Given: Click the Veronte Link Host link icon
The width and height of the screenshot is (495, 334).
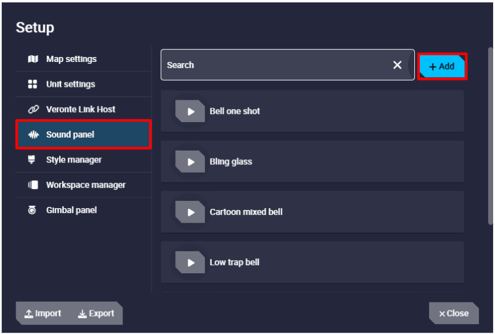Looking at the screenshot, I should click(33, 110).
